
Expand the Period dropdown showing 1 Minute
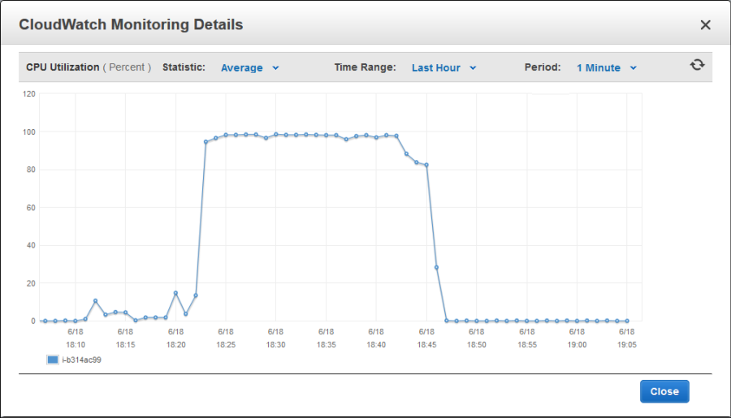[x=606, y=68]
